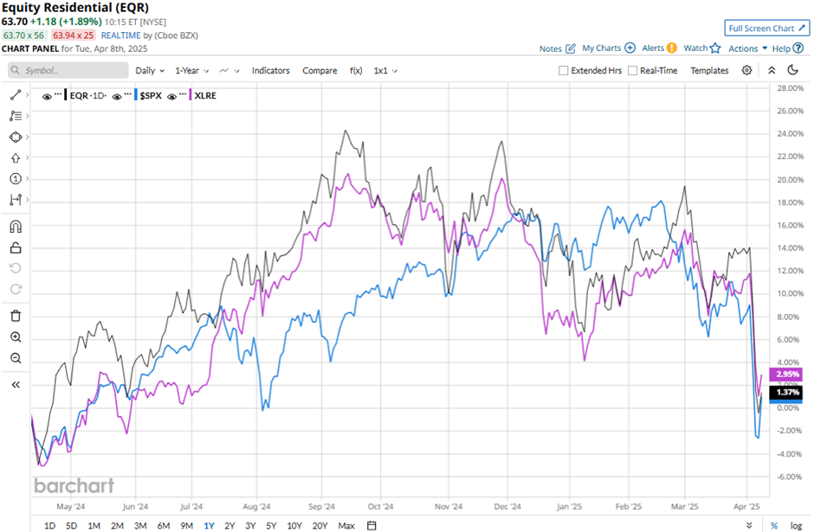The image size is (814, 532).
Task: Select the 2Y time range
Action: tap(229, 526)
